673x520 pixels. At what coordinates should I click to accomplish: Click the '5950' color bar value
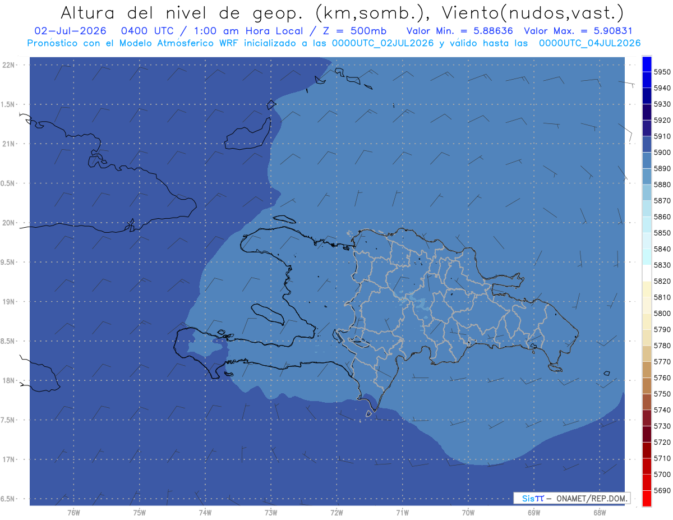tap(662, 72)
